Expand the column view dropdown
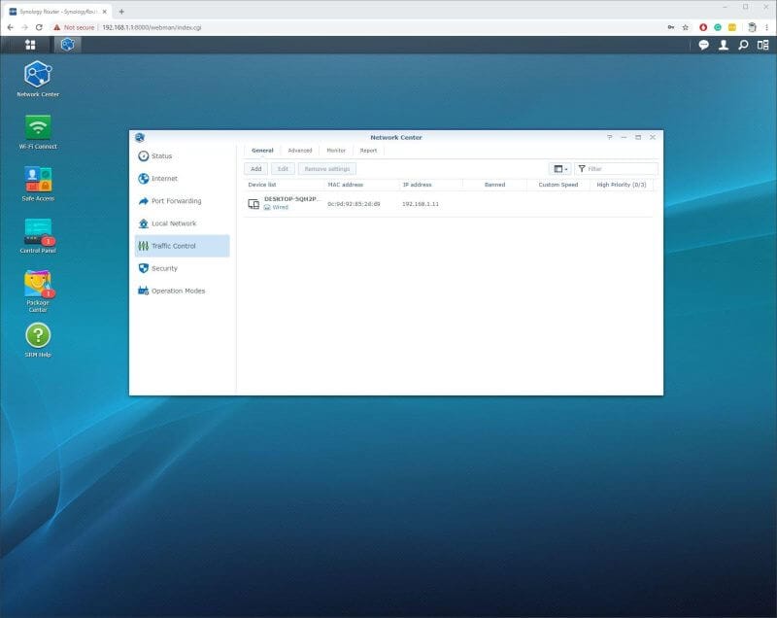Image resolution: width=777 pixels, height=618 pixels. [559, 169]
